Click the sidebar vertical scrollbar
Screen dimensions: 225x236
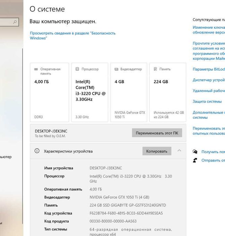point(23,136)
